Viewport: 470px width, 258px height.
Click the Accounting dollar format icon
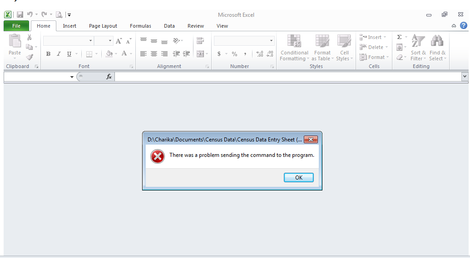pyautogui.click(x=219, y=54)
